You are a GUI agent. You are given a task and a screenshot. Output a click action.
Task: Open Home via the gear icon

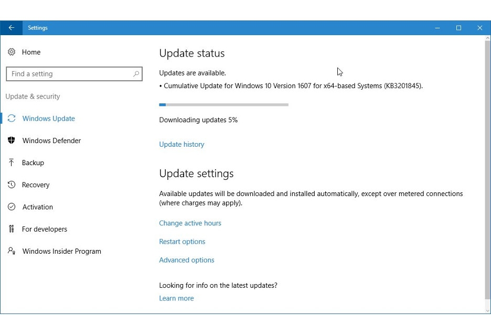[x=12, y=52]
